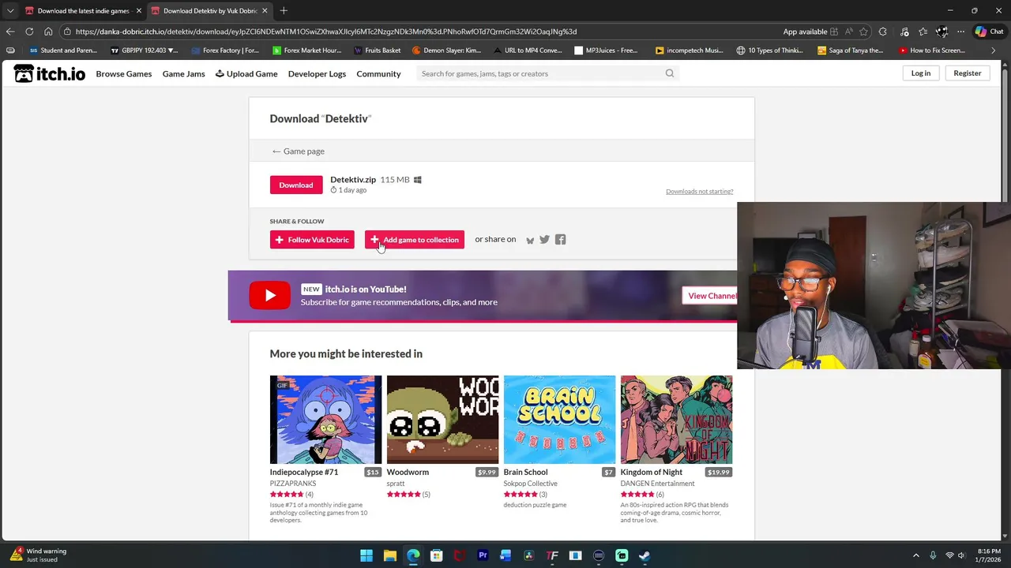Open Microsoft Store from taskbar
The width and height of the screenshot is (1011, 568).
pyautogui.click(x=436, y=555)
